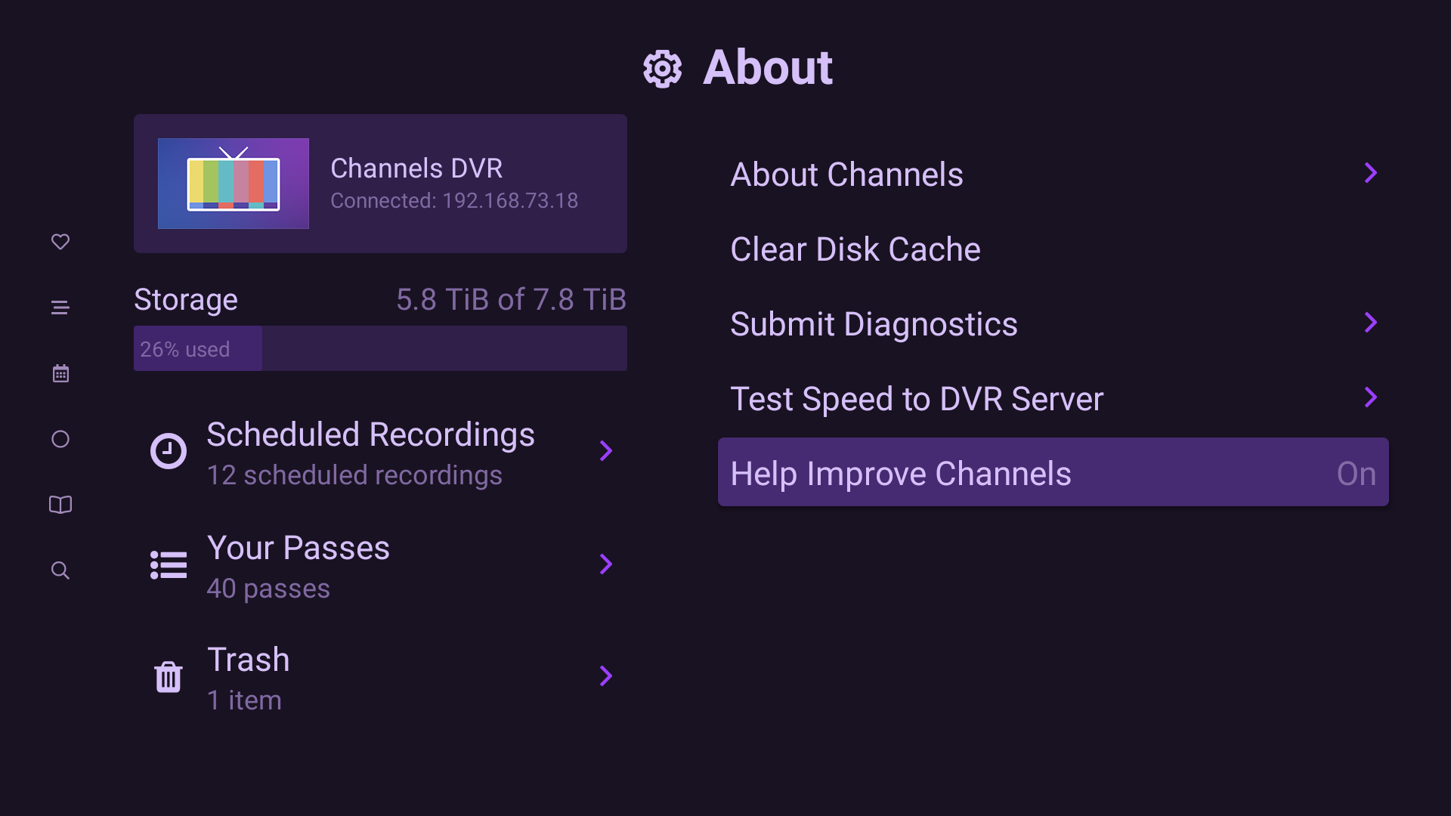Expand Submit Diagnostics chevron arrow
The image size is (1451, 816).
pyautogui.click(x=1370, y=323)
